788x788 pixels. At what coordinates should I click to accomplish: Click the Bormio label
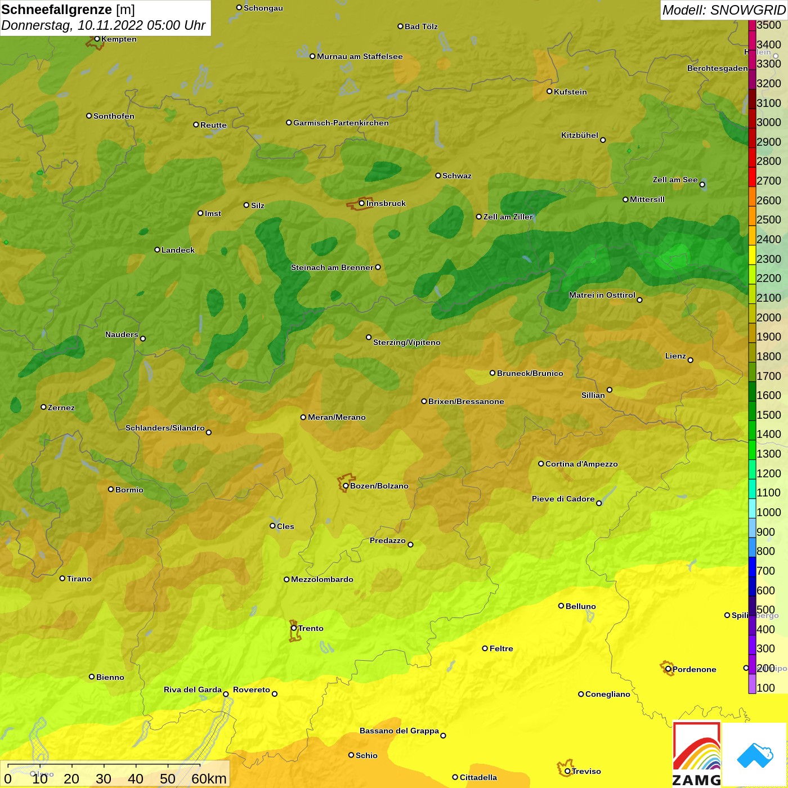coord(129,490)
